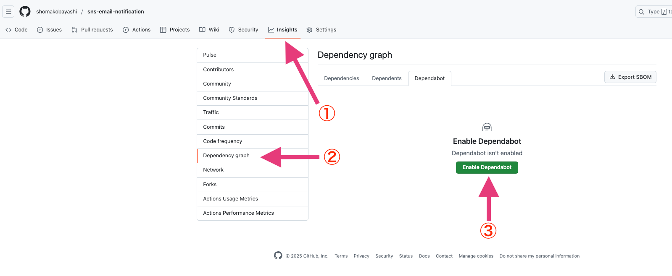Open the Code tab icon
The height and width of the screenshot is (276, 672).
tap(8, 30)
